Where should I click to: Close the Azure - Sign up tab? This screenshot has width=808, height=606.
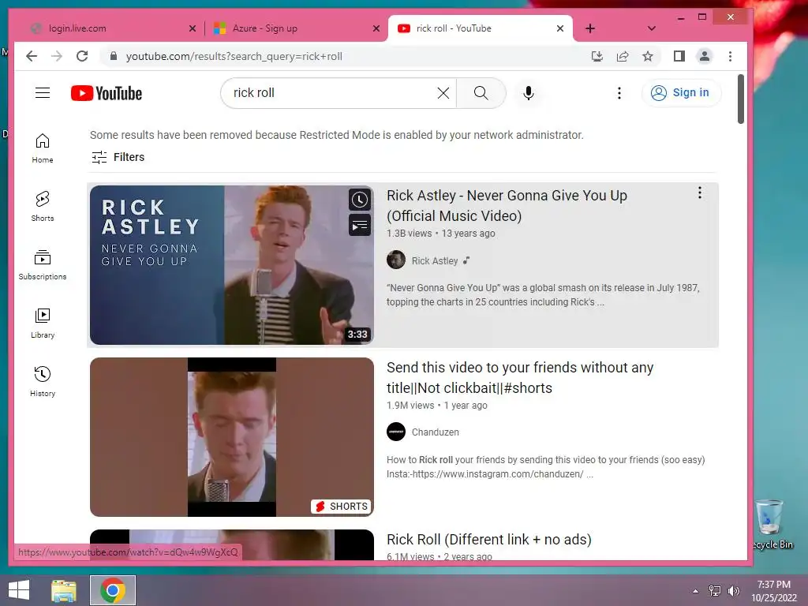376,28
